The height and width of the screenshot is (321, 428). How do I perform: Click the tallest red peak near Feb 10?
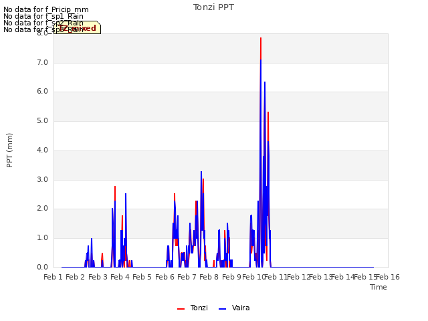261,38
